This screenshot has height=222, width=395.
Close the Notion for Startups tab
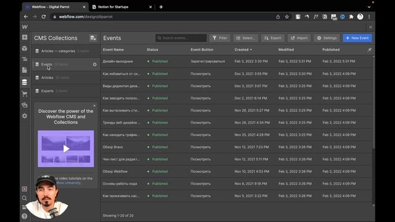[x=151, y=7]
